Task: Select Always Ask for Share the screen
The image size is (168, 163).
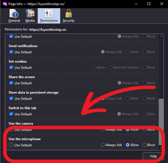Action: (119, 83)
